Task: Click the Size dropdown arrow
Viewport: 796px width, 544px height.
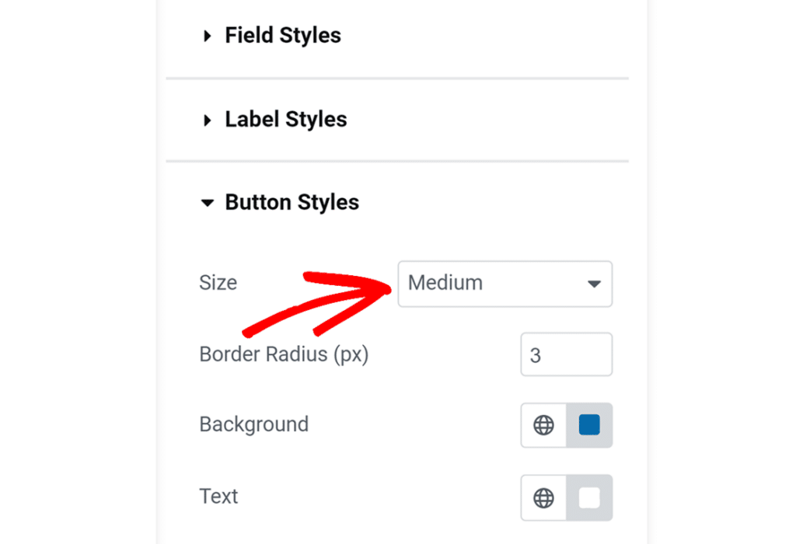Action: pyautogui.click(x=594, y=284)
